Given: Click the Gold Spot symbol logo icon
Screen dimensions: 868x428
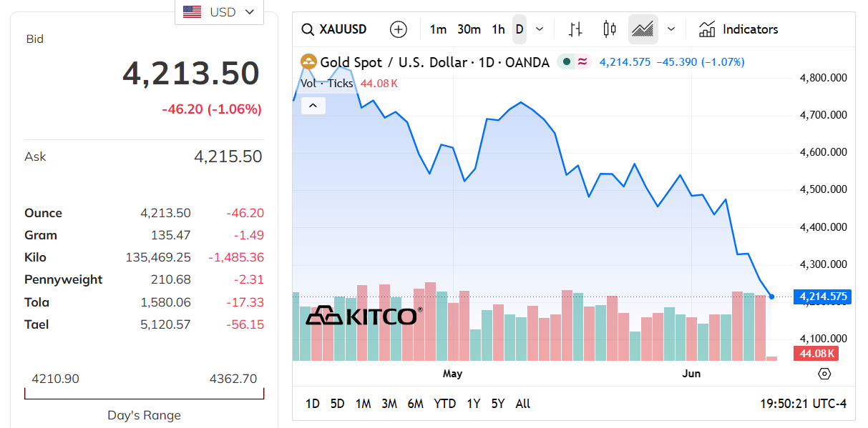Looking at the screenshot, I should pos(308,62).
